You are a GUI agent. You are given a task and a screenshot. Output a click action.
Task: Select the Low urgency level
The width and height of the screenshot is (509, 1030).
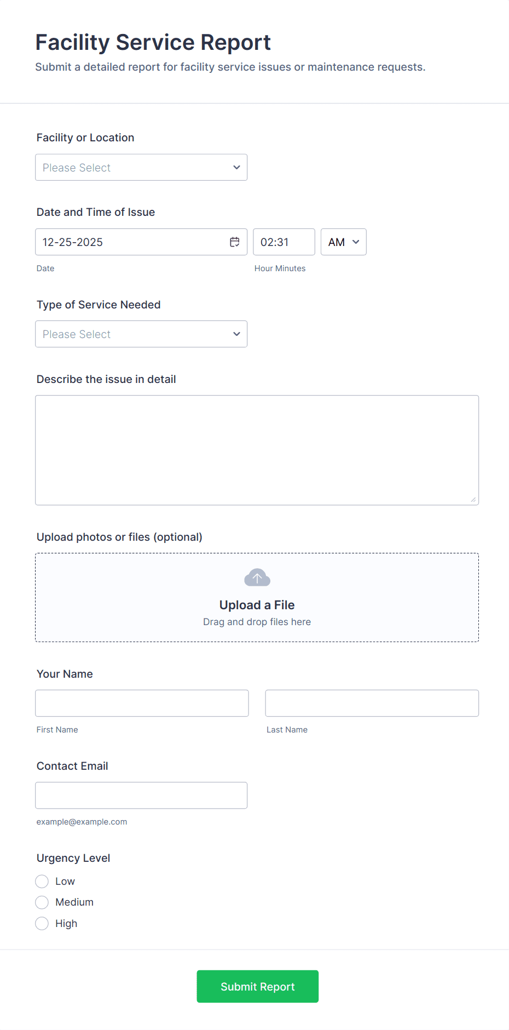42,881
